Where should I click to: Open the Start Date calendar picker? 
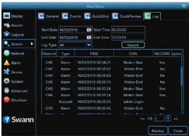pos(89,30)
